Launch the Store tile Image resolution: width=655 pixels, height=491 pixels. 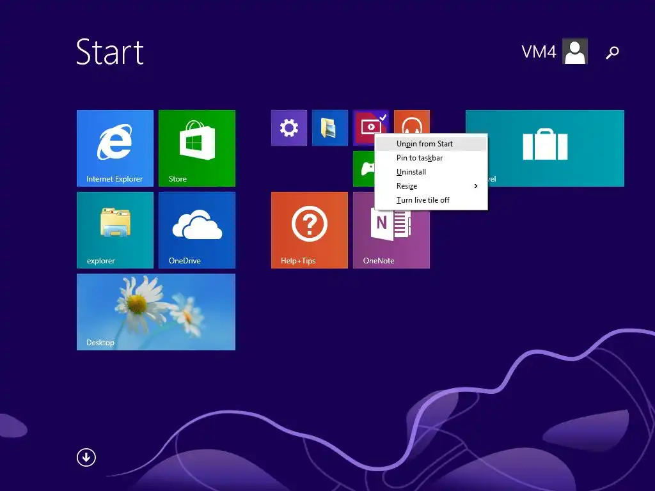(x=197, y=148)
